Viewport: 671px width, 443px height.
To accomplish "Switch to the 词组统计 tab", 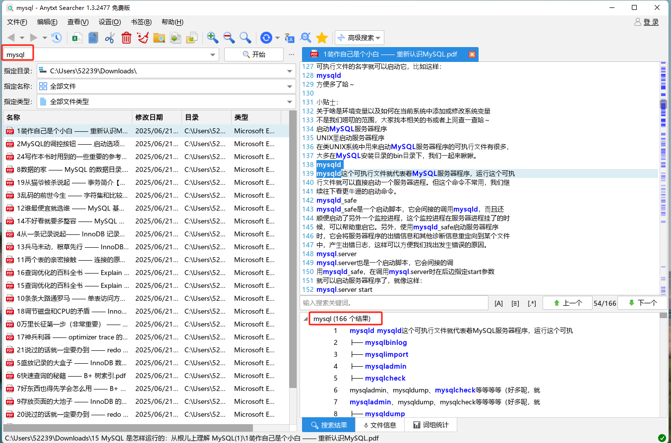I will pyautogui.click(x=430, y=425).
